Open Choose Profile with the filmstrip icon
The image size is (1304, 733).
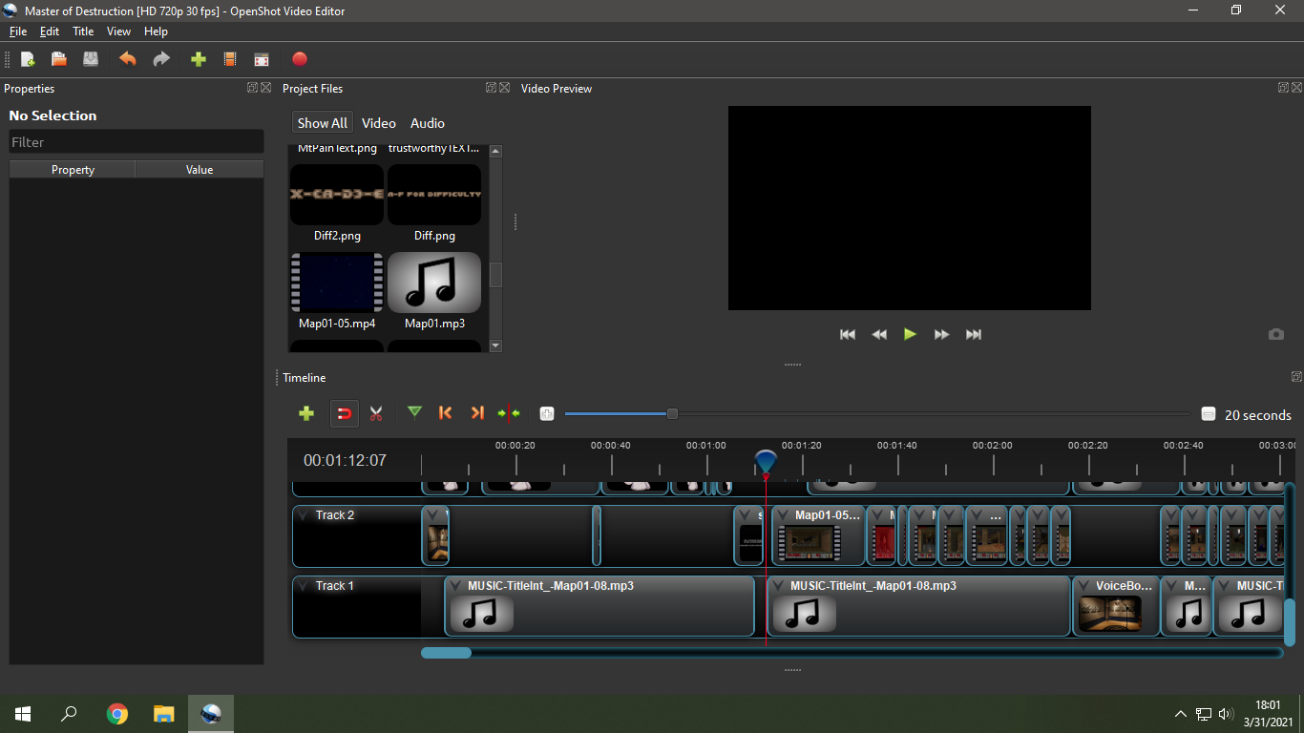(230, 59)
